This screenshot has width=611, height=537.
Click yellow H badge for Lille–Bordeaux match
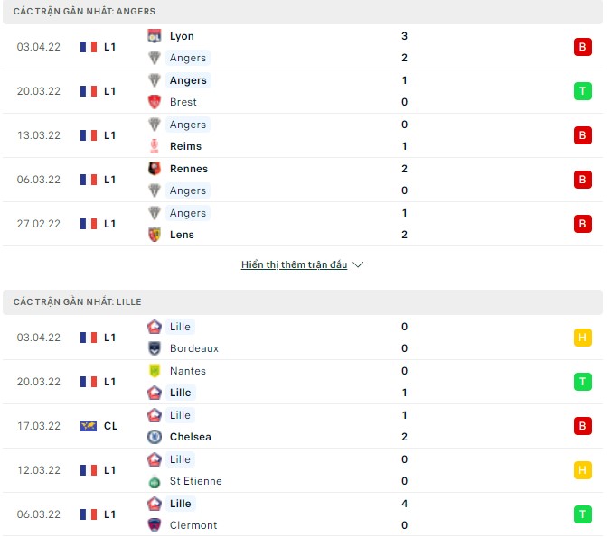pos(582,338)
